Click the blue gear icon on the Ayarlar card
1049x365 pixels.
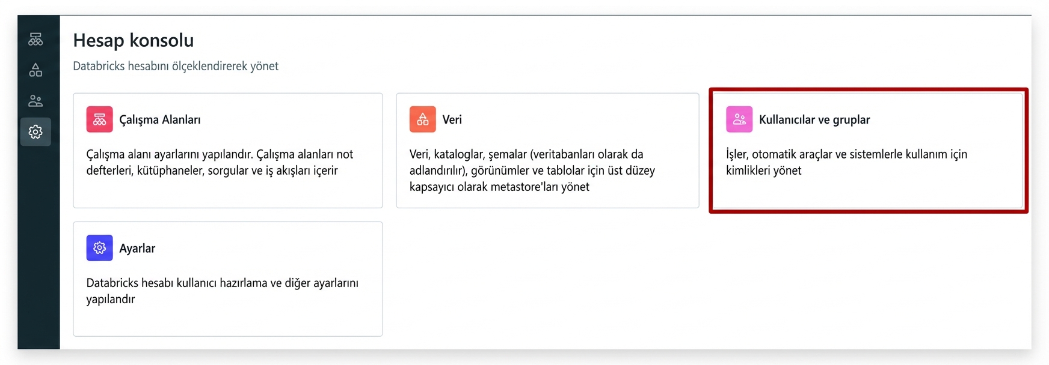click(100, 247)
